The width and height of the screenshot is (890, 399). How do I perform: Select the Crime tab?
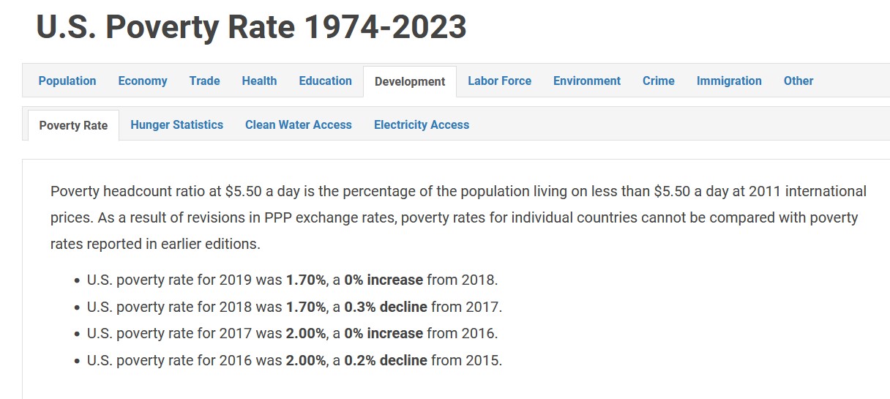[659, 81]
